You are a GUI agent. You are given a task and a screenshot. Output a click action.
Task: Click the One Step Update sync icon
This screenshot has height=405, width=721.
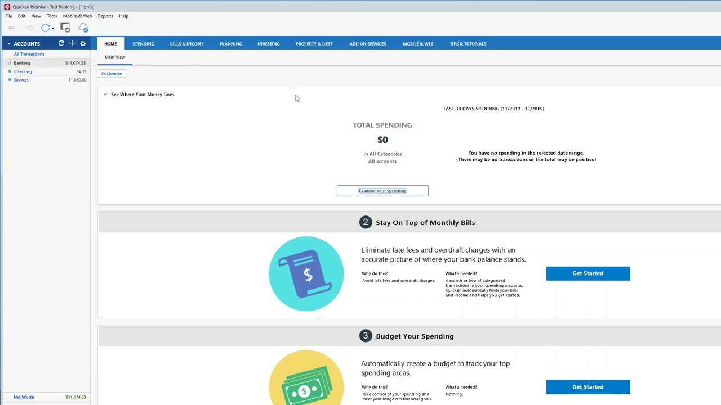[x=45, y=28]
